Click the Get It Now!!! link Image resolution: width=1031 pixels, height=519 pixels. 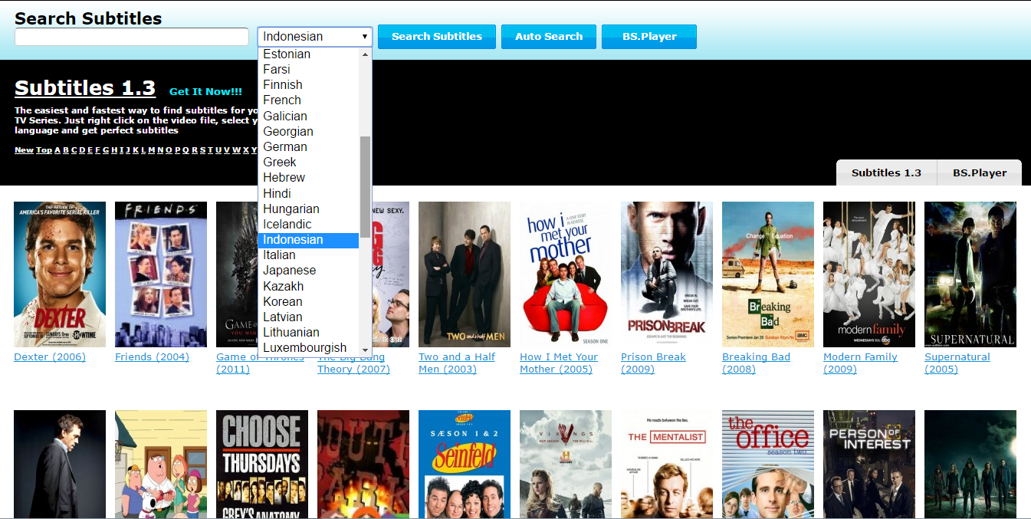[x=205, y=91]
